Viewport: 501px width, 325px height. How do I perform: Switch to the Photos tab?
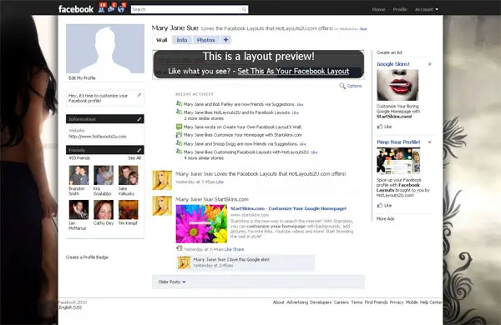[205, 40]
